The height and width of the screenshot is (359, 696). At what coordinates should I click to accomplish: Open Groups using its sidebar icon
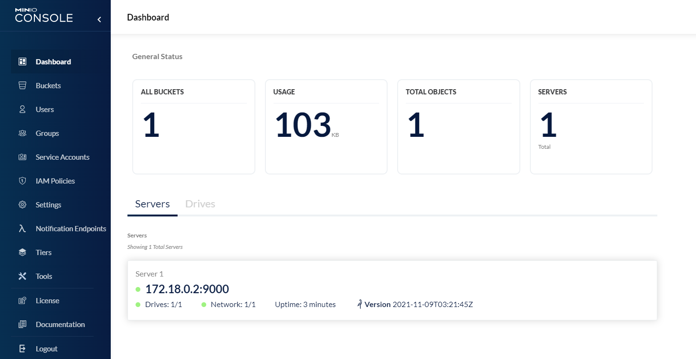pyautogui.click(x=22, y=133)
